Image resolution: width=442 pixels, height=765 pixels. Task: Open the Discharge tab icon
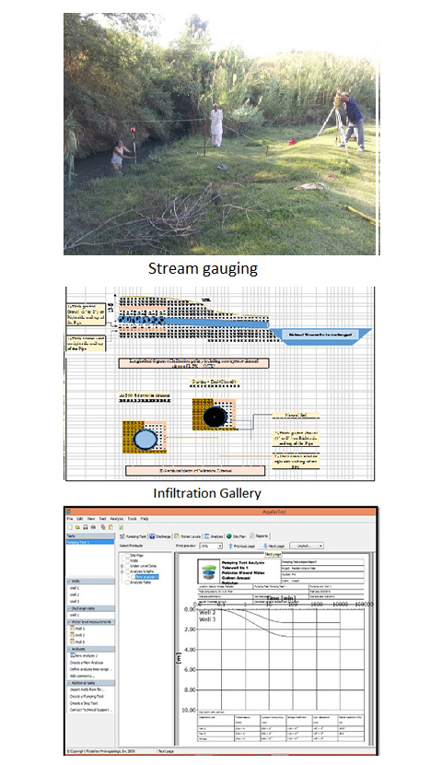(x=152, y=536)
